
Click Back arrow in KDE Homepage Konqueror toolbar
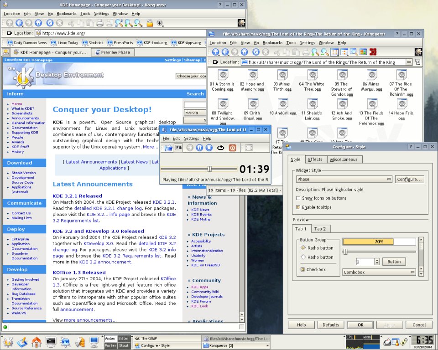tap(19, 23)
